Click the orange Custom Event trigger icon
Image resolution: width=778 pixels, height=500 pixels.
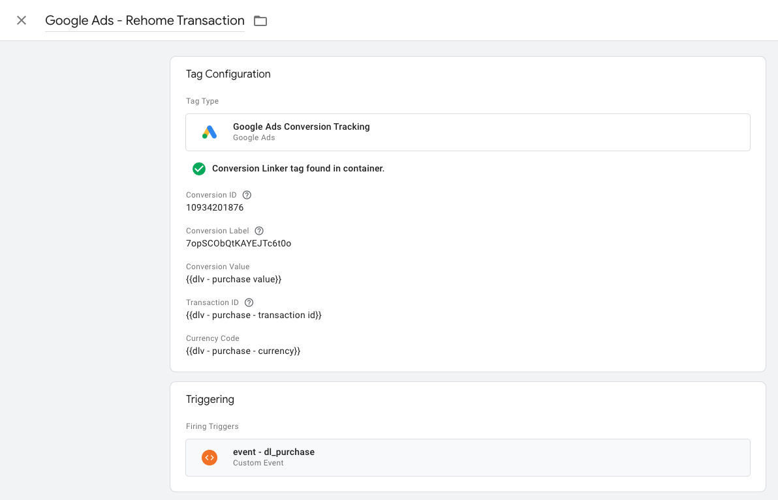click(210, 458)
